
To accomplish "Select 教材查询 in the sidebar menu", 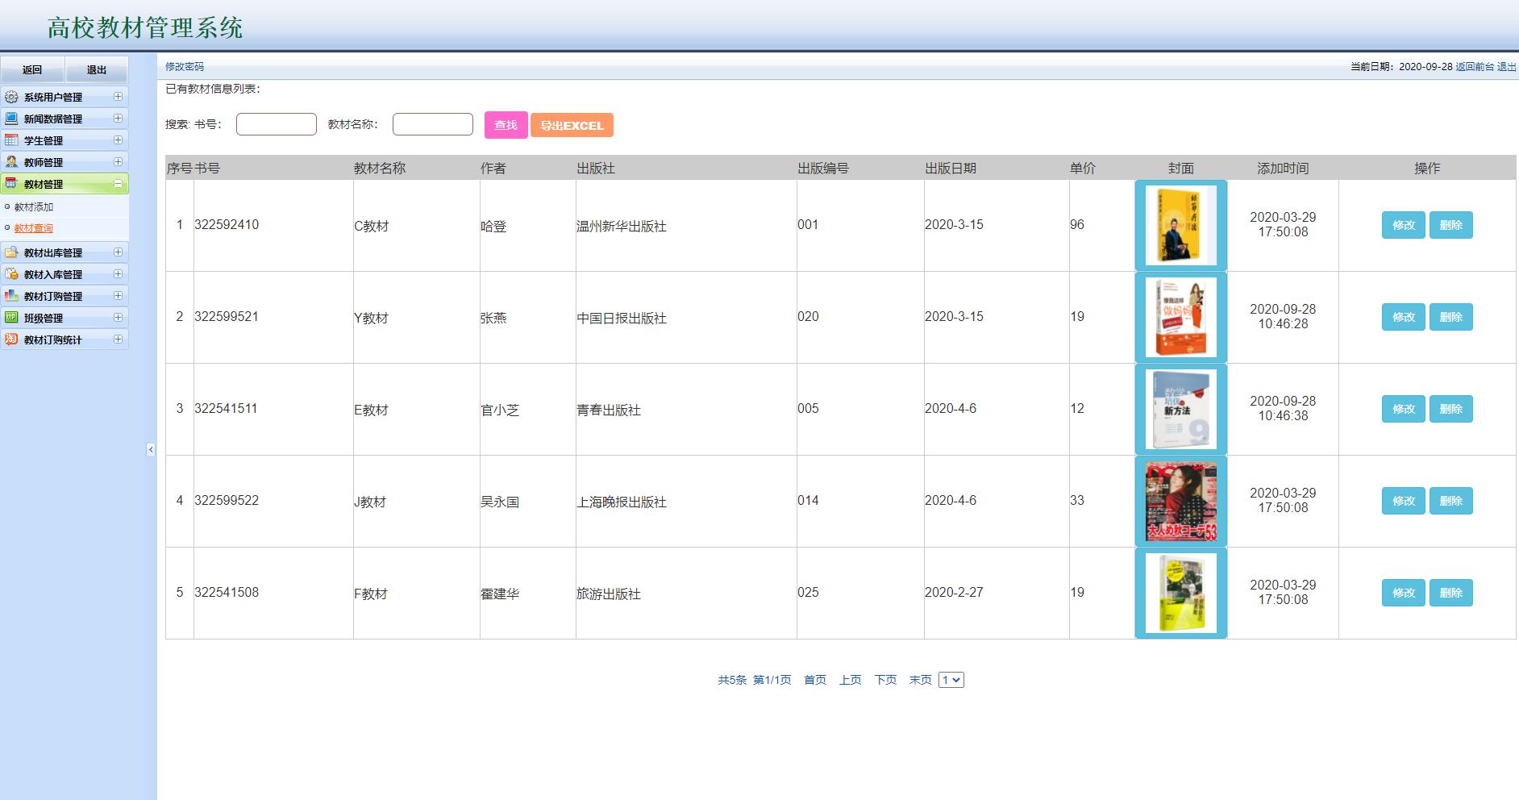I will pyautogui.click(x=34, y=227).
